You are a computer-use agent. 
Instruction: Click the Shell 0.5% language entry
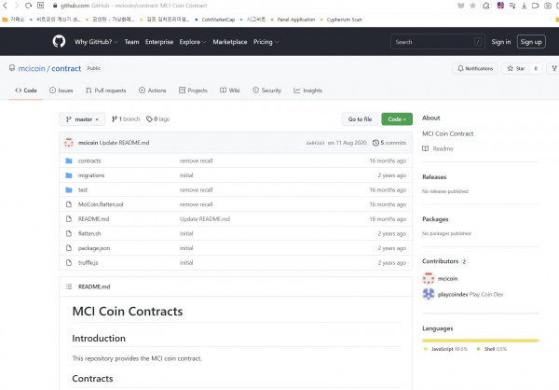492,349
